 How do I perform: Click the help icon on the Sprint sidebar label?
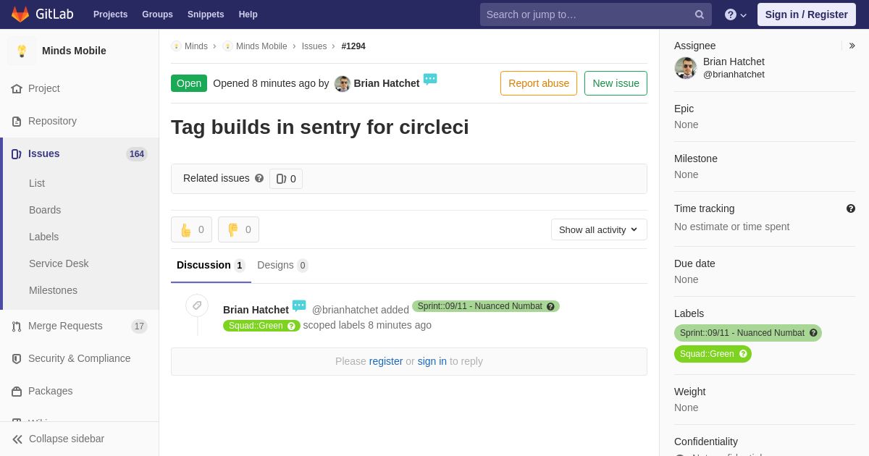point(813,333)
